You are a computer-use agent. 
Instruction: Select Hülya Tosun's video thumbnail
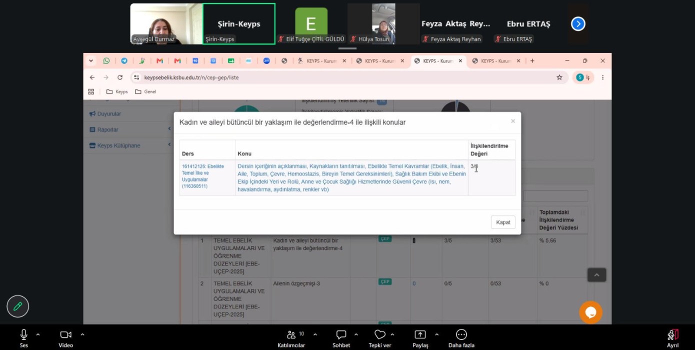point(383,24)
